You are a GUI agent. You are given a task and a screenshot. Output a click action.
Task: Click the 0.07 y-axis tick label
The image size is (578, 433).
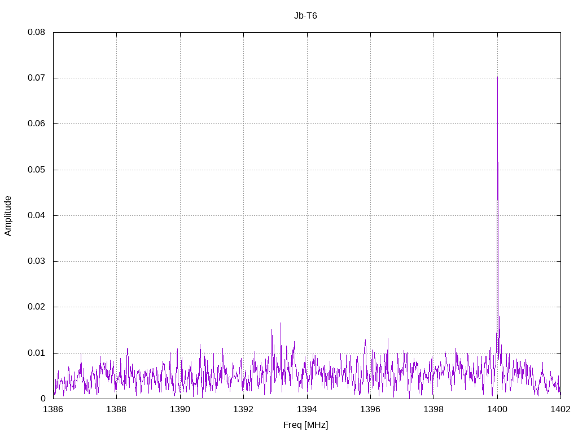36,78
